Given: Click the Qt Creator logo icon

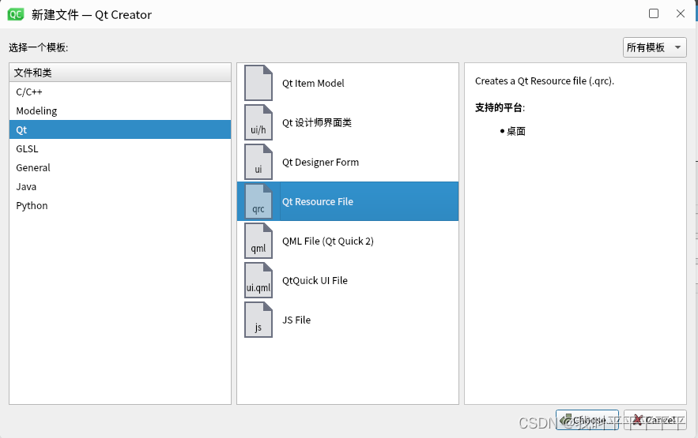Looking at the screenshot, I should [x=16, y=14].
